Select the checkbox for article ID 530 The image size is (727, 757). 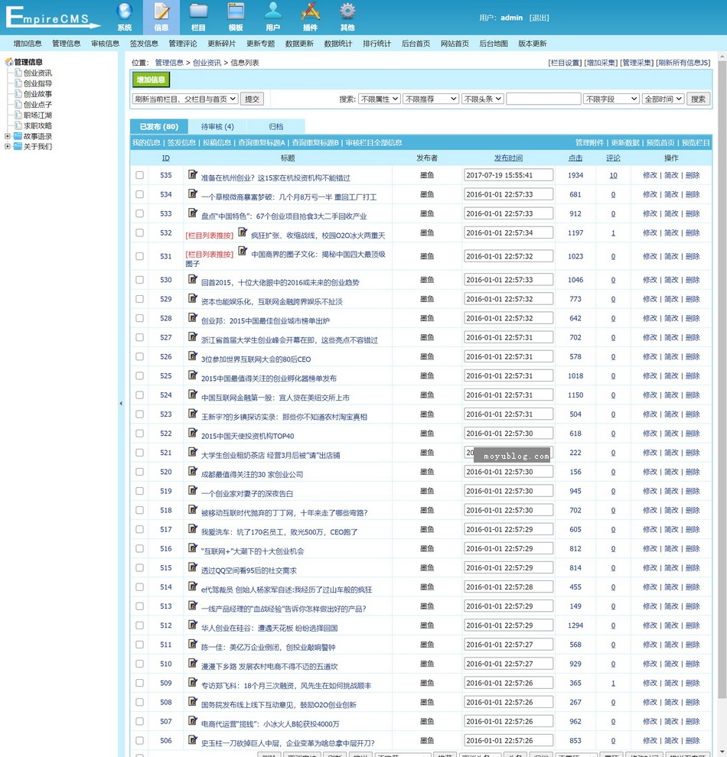point(139,280)
